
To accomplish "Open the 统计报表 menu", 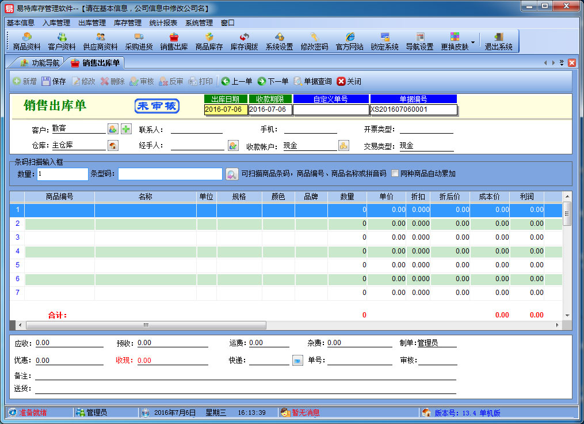I will (163, 23).
